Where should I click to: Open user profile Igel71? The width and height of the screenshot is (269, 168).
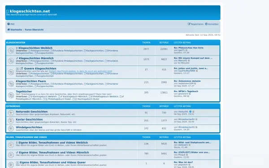[x=182, y=50]
